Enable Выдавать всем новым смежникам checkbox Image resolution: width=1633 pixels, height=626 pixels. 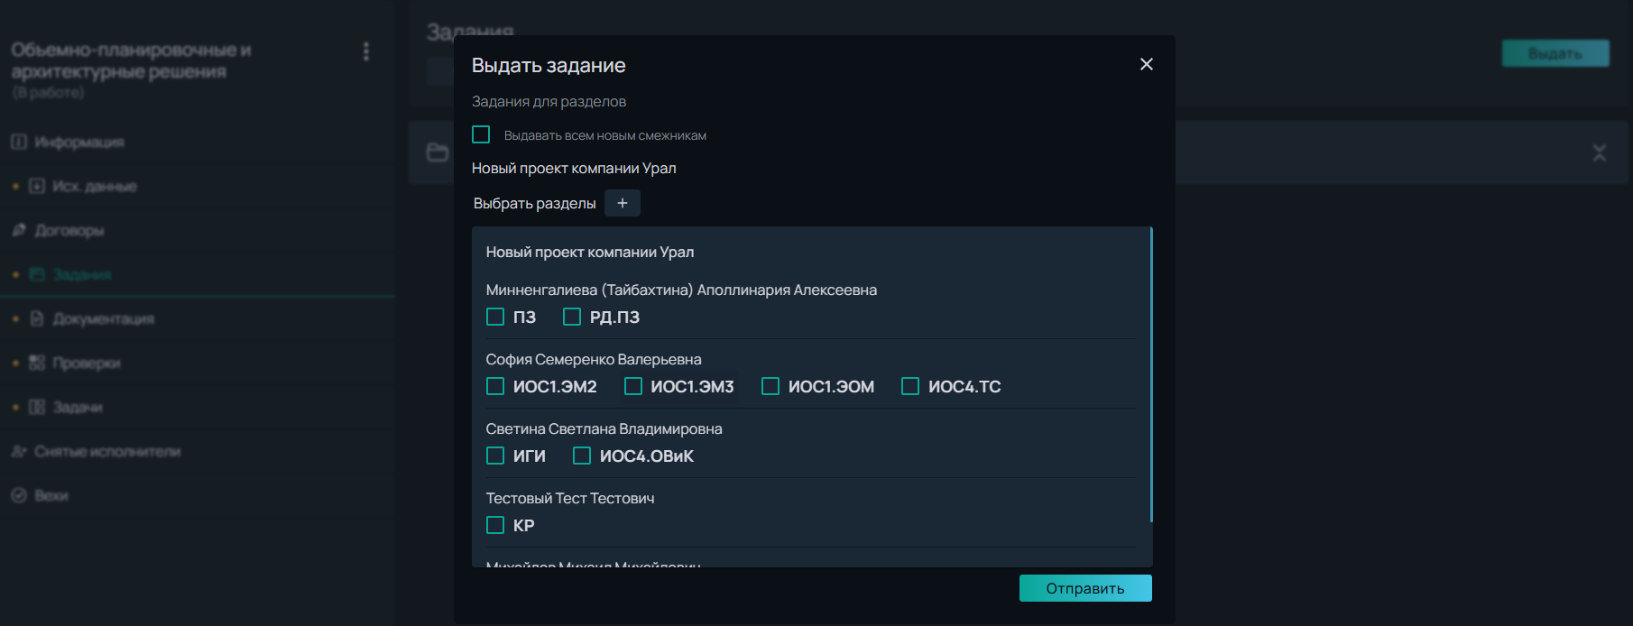(x=481, y=134)
